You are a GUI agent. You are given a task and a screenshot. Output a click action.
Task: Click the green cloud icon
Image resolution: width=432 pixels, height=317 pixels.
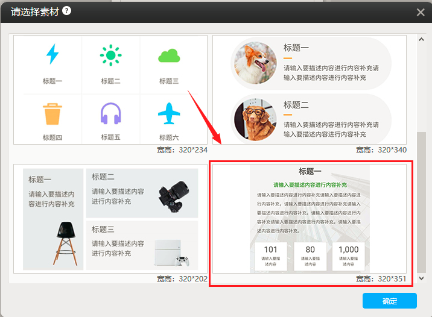pos(169,56)
